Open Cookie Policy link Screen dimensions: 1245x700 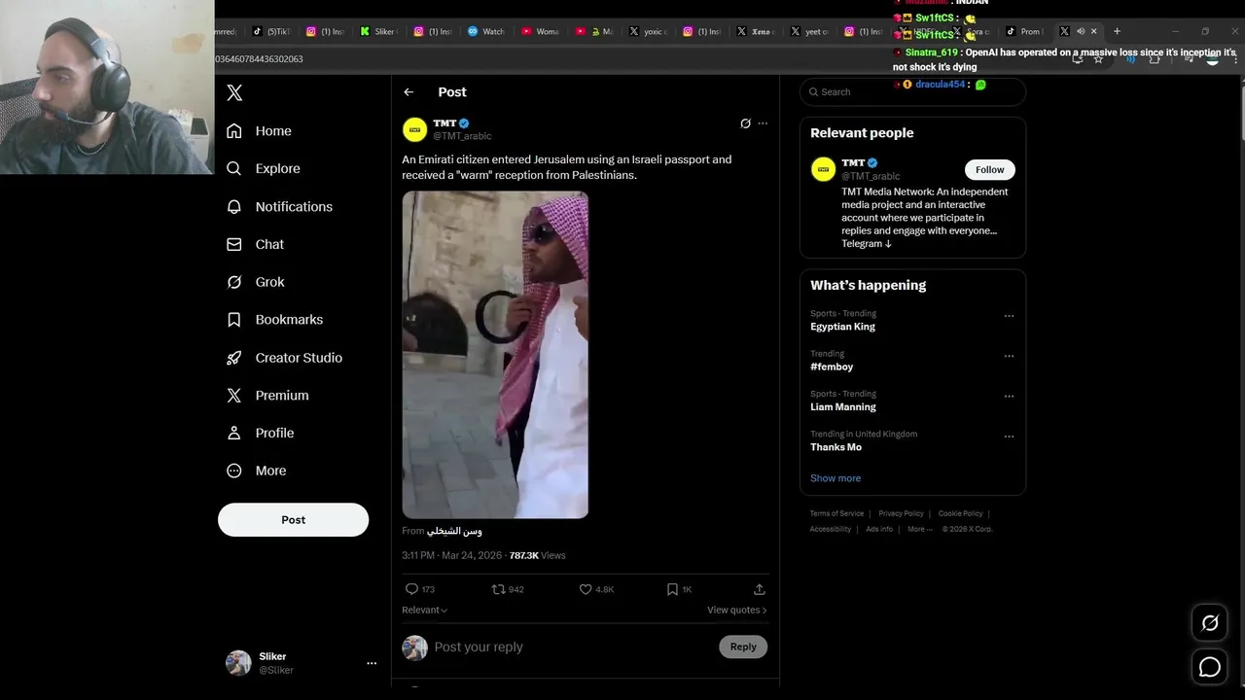click(960, 513)
